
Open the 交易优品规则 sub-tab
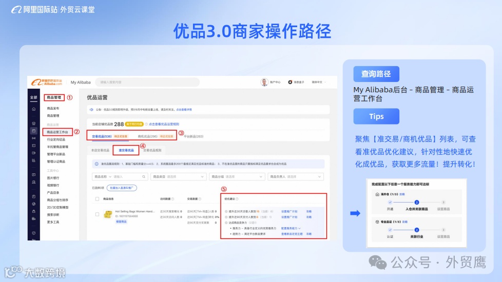click(x=152, y=150)
